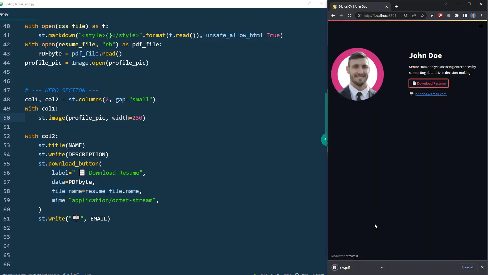Click the red arrow extension icon
Screen dimensions: 488x275
[440, 16]
